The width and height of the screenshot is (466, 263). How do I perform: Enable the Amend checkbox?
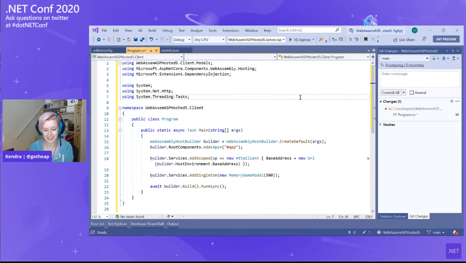click(x=412, y=93)
